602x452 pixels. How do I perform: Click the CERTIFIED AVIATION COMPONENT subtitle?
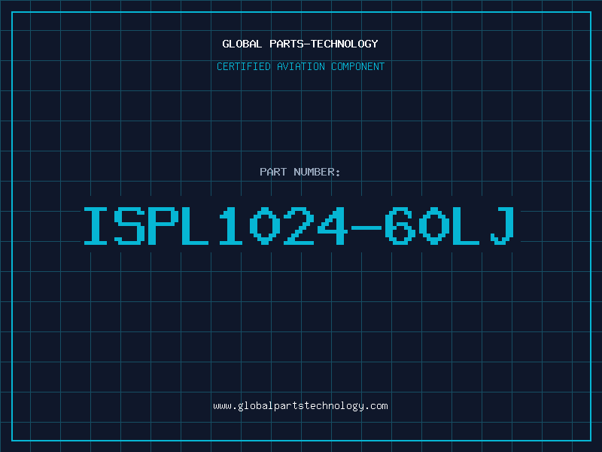coord(300,66)
